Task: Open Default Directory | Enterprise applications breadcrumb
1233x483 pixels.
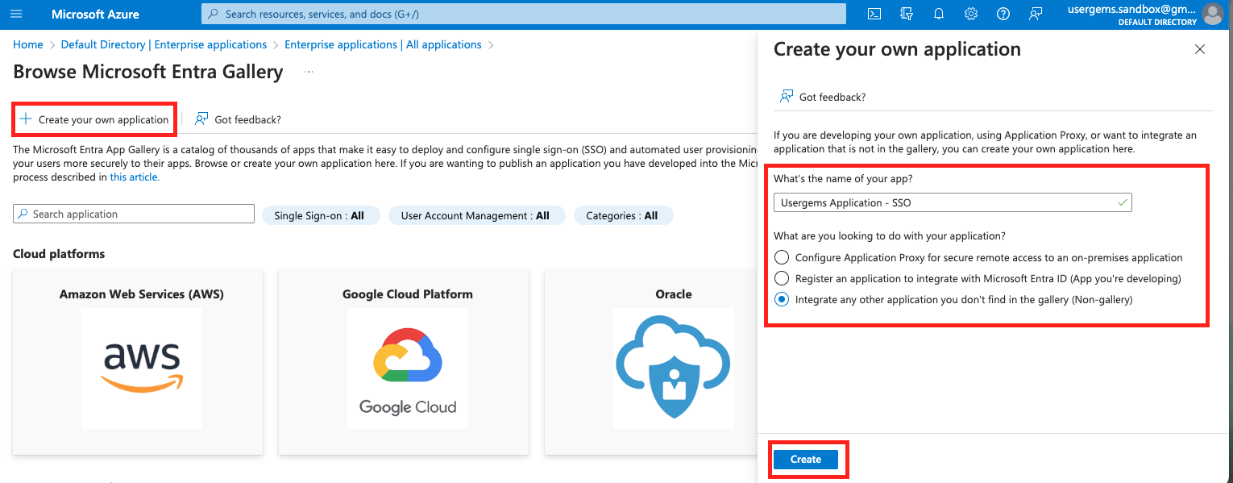Action: (x=164, y=44)
